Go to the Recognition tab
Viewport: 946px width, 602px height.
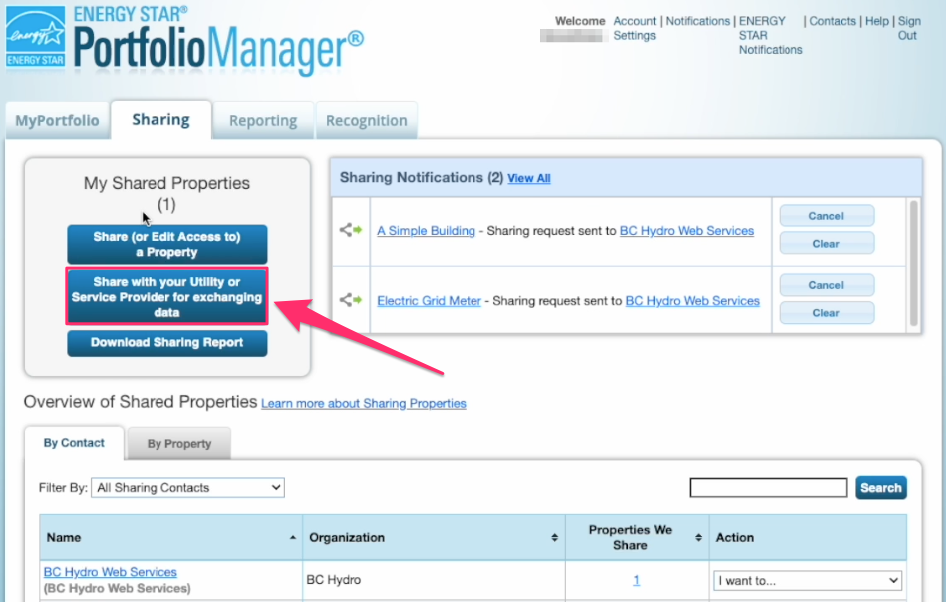point(366,121)
